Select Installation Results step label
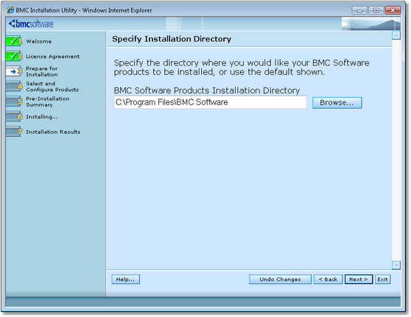Image resolution: width=411 pixels, height=317 pixels. coord(53,132)
